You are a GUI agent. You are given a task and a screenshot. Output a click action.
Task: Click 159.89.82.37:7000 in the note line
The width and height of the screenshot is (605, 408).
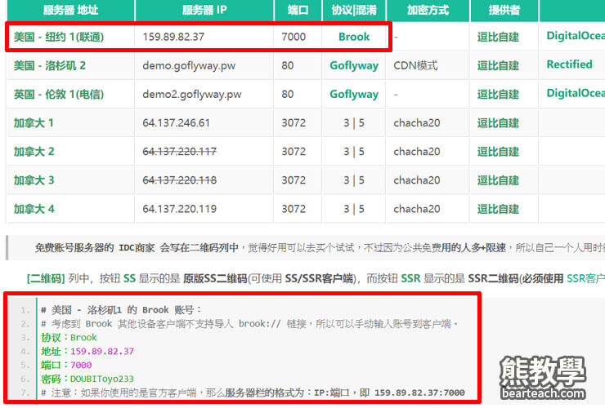419,392
